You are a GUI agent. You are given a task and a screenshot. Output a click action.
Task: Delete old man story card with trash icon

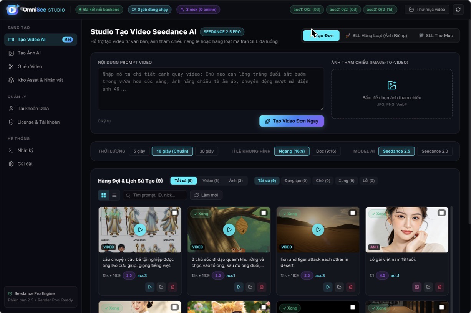click(173, 287)
